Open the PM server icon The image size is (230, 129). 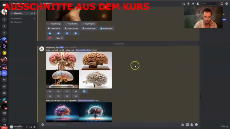4,113
